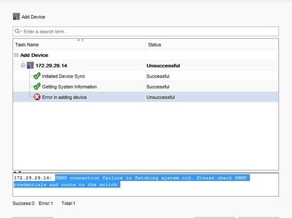Focus the Enter a search term field
The height and width of the screenshot is (218, 292).
145,32
